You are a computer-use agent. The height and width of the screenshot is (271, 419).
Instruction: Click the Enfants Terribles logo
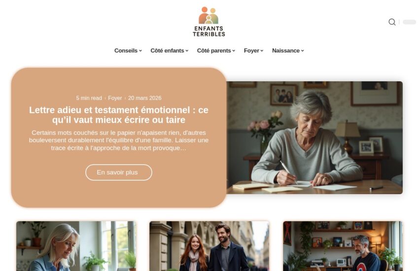(209, 22)
